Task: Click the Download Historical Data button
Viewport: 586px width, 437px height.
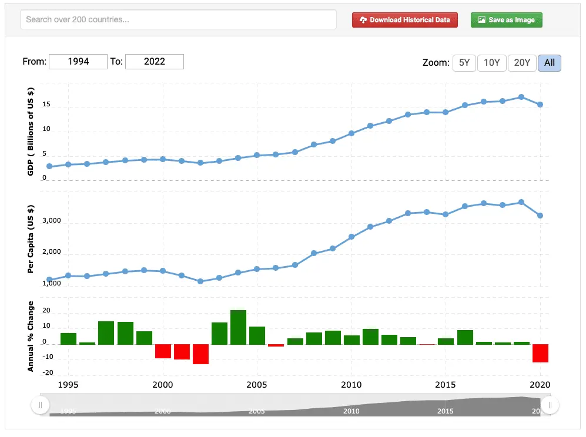Action: (404, 20)
